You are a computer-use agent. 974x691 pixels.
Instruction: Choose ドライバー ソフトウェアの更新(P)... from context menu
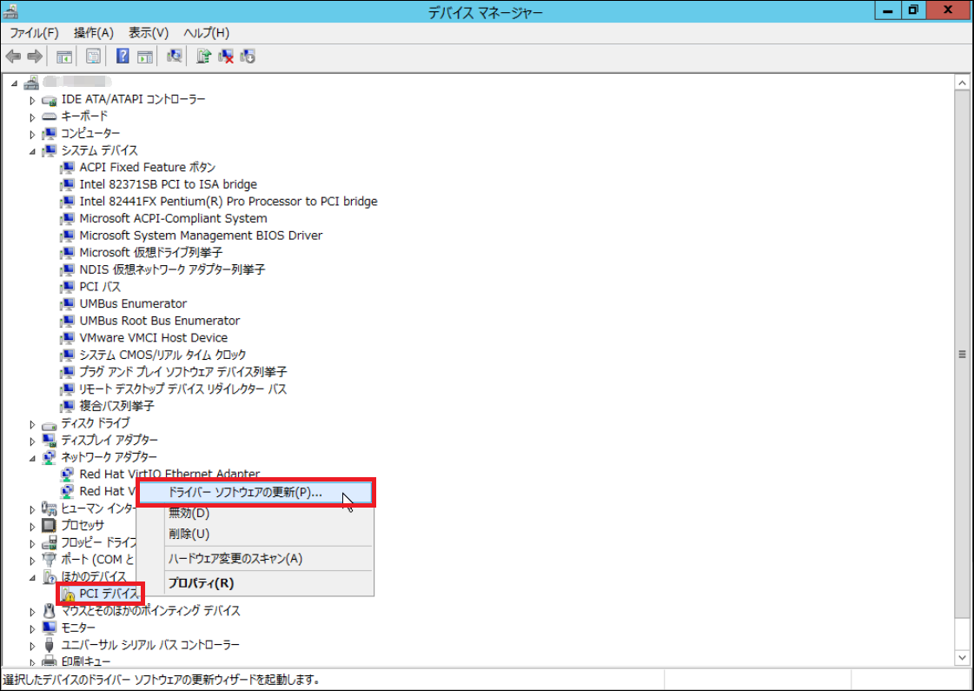(255, 493)
